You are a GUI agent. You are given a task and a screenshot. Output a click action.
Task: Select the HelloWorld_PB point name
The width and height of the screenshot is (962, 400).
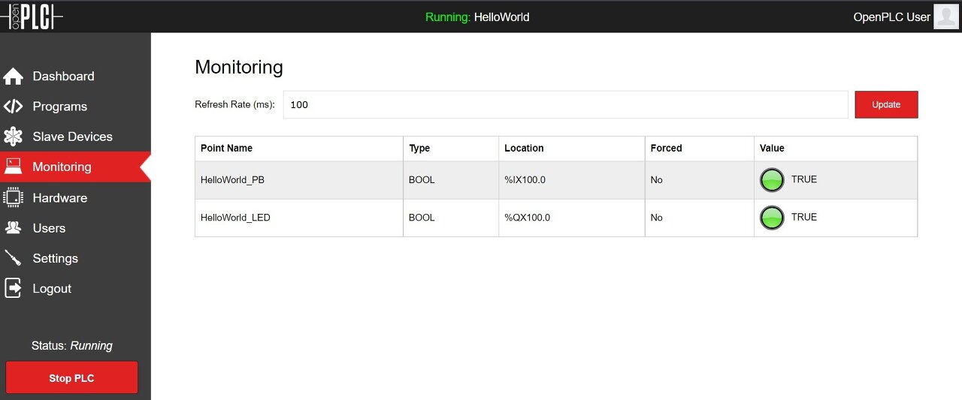232,180
